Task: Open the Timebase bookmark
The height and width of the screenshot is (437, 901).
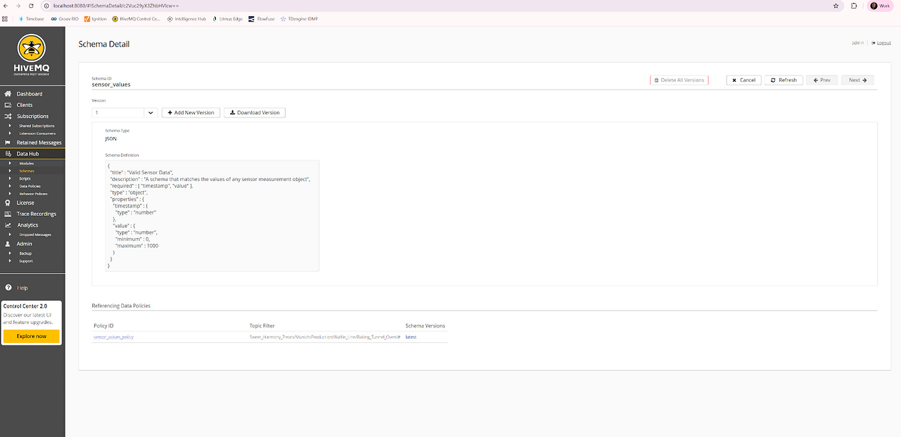Action: [x=32, y=19]
